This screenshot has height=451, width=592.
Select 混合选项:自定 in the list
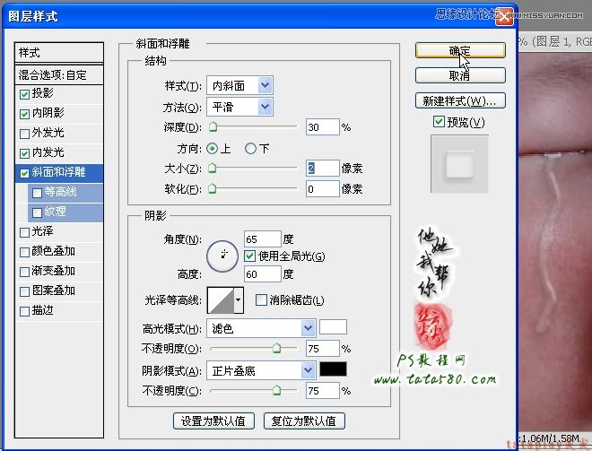click(x=59, y=75)
